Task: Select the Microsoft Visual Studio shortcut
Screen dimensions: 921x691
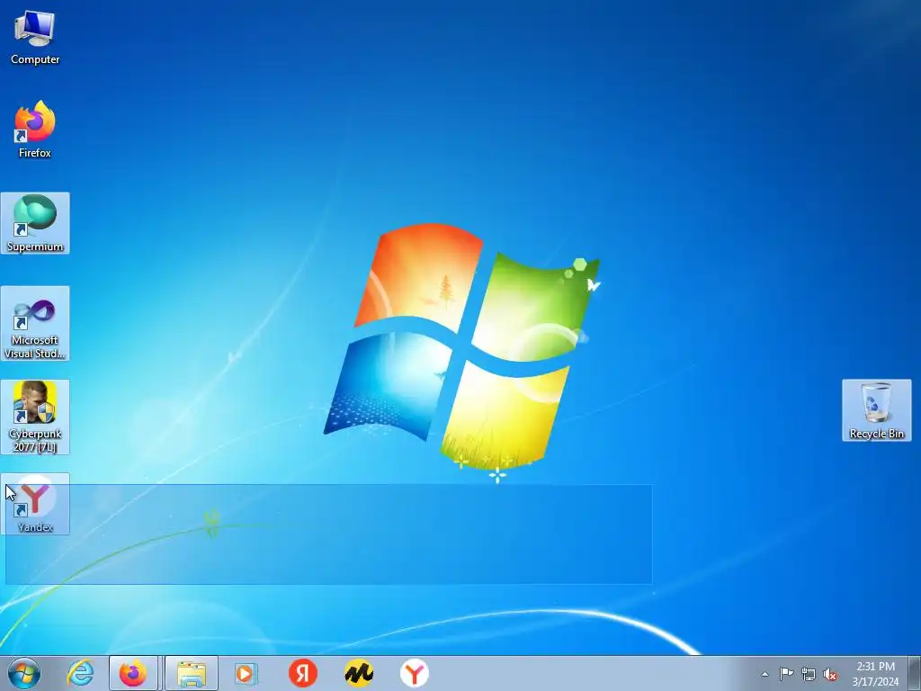Action: click(x=35, y=323)
